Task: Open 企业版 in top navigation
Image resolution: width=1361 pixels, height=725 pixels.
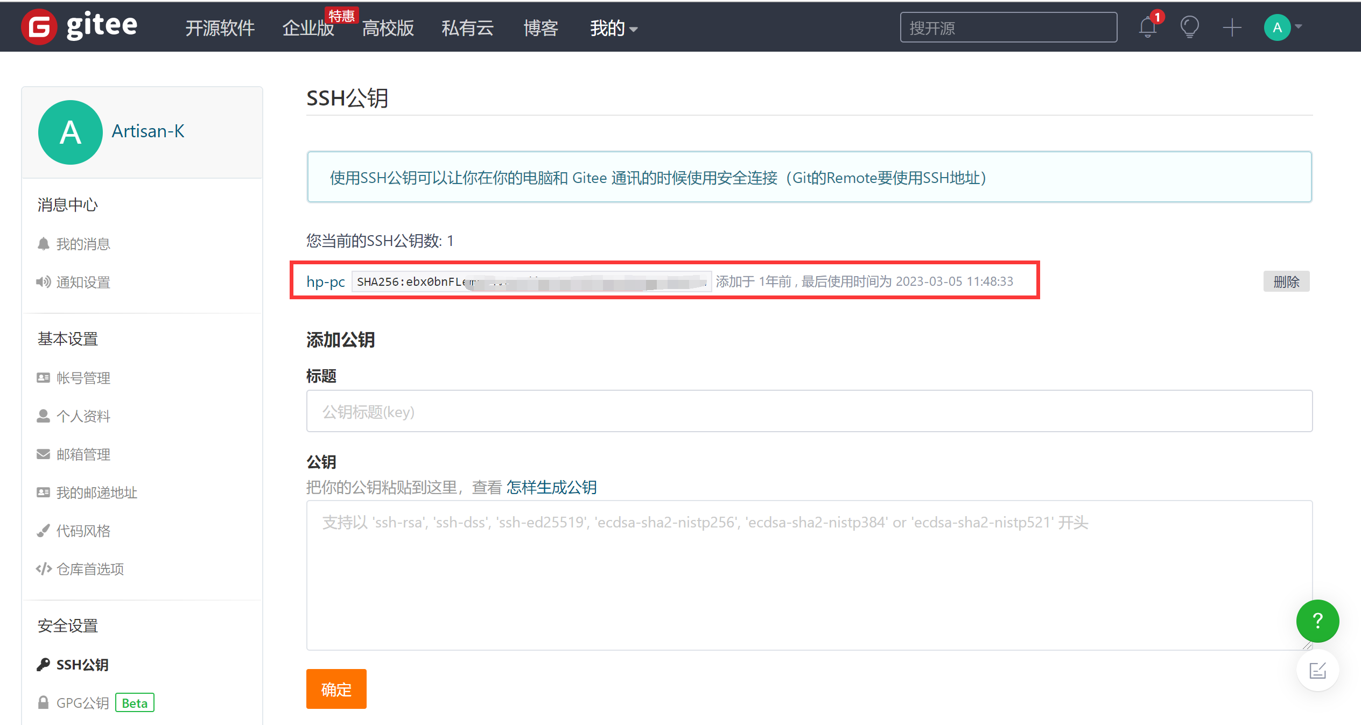Action: coord(308,28)
